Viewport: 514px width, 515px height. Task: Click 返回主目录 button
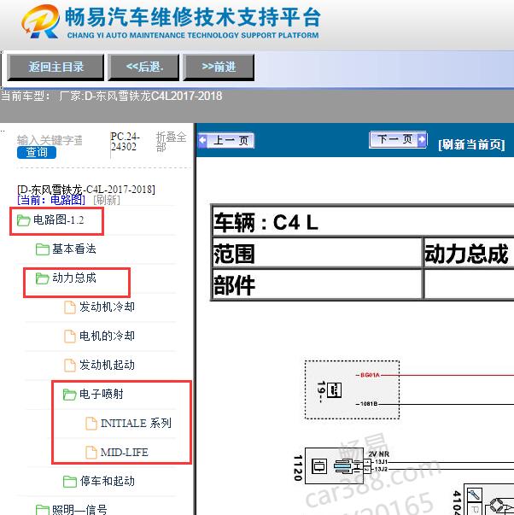[55, 67]
